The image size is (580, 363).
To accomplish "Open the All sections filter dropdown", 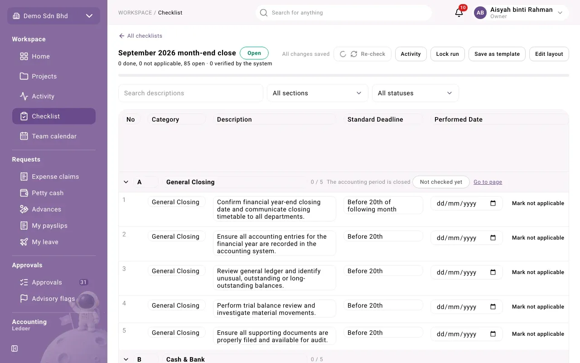I will (317, 93).
